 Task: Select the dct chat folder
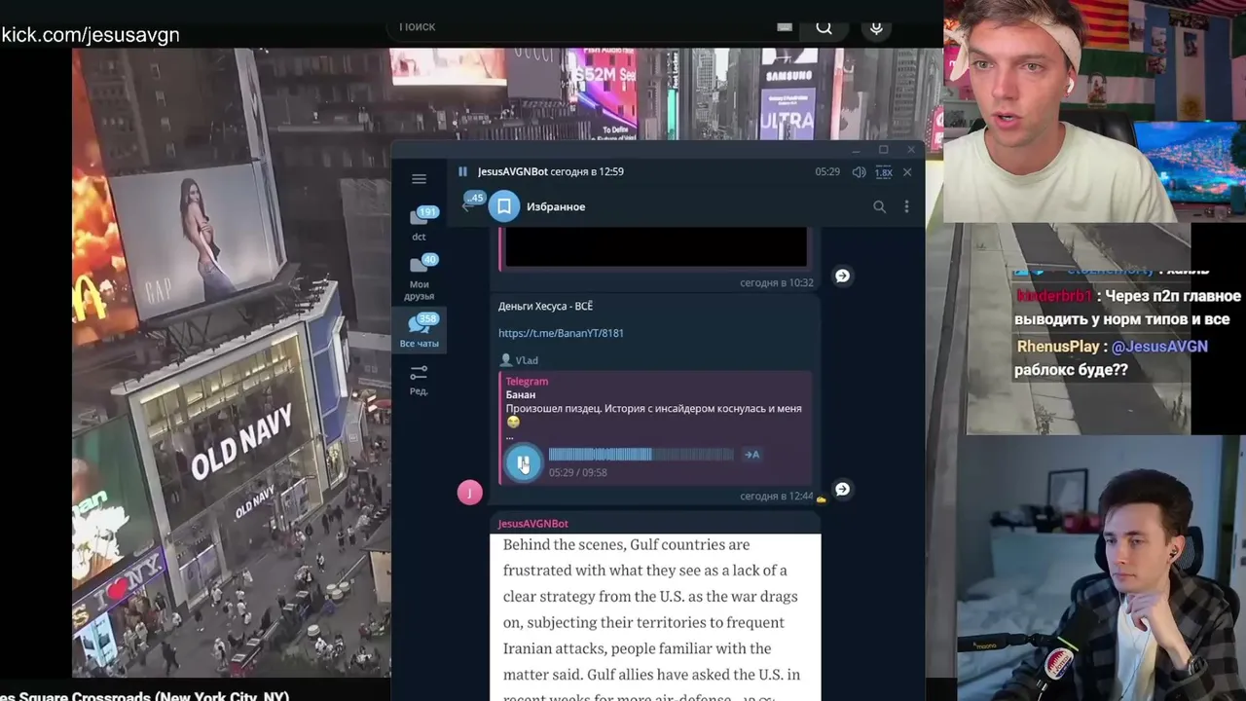(x=419, y=223)
